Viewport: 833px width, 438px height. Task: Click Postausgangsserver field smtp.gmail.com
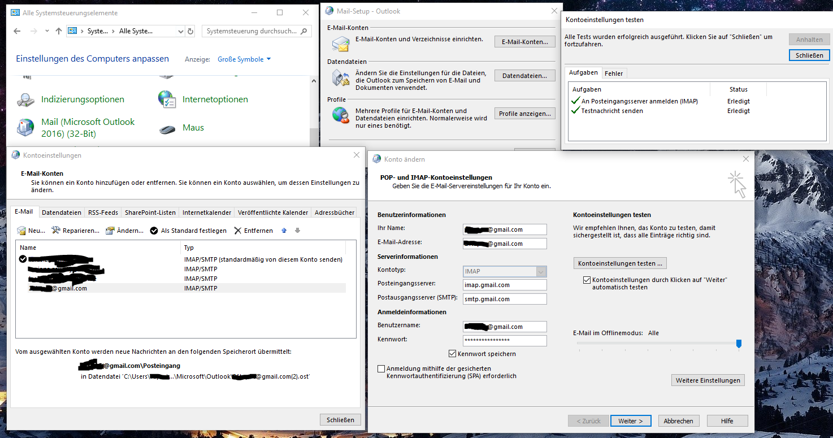(x=505, y=300)
